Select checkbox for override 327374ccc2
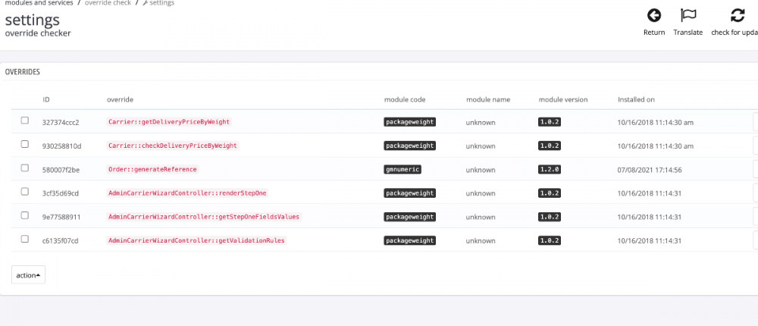 pos(25,121)
